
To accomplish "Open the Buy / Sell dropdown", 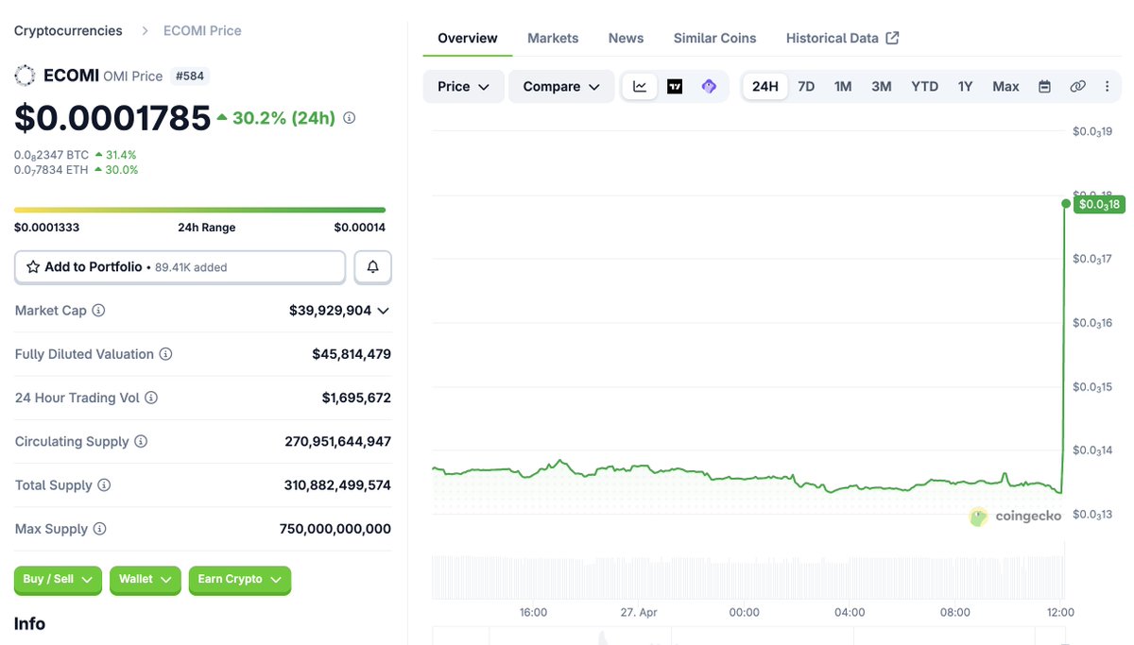I will (x=58, y=580).
